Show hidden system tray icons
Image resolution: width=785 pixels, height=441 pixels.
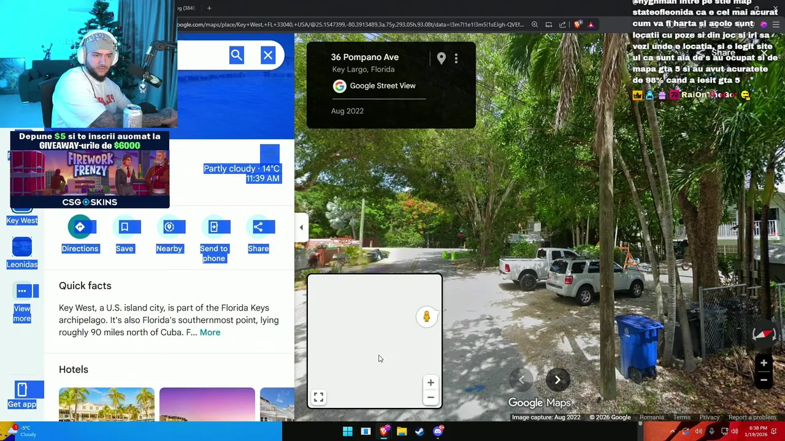pos(673,431)
